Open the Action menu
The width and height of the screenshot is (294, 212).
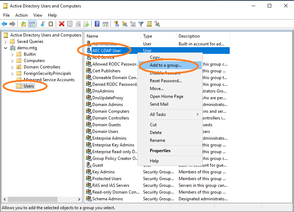tap(21, 15)
